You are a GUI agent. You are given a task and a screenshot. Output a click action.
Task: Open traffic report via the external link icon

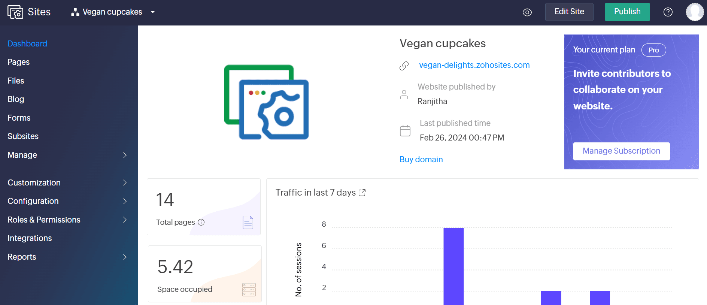coord(362,193)
